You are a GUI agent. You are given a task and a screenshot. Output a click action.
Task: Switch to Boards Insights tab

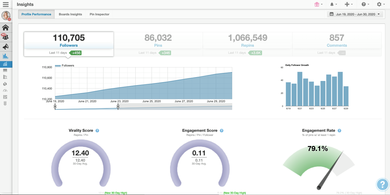click(70, 14)
